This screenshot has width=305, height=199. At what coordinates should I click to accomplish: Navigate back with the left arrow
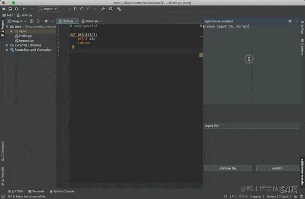point(24,9)
